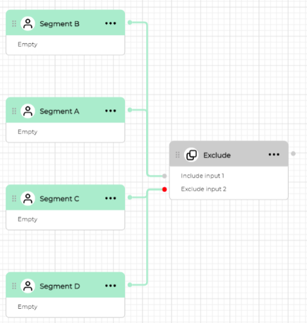Viewport: 307px width, 323px height.
Task: Click the Segment D person icon
Action: click(x=28, y=286)
